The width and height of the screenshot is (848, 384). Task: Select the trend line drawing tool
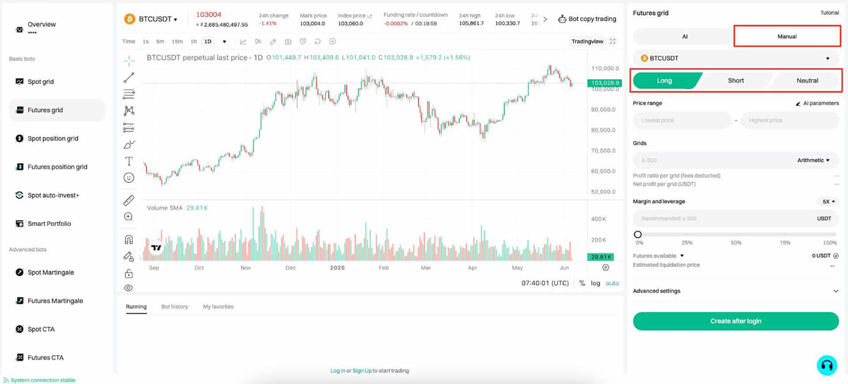129,77
